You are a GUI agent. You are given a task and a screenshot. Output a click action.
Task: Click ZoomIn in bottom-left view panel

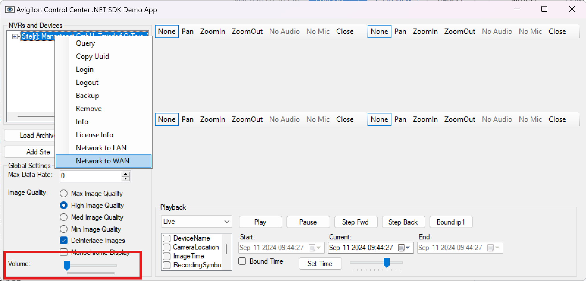point(212,119)
